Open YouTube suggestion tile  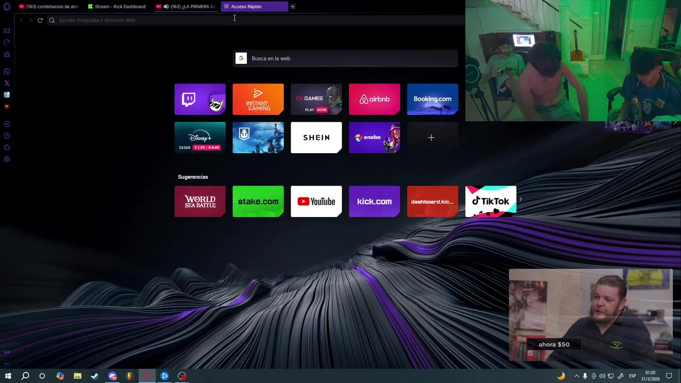pyautogui.click(x=316, y=201)
